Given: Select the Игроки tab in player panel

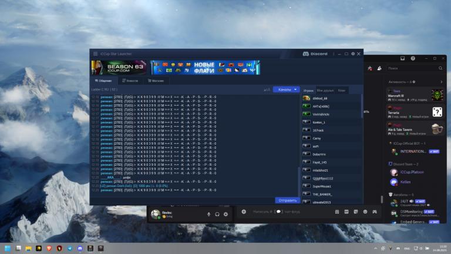Looking at the screenshot, I should [308, 91].
